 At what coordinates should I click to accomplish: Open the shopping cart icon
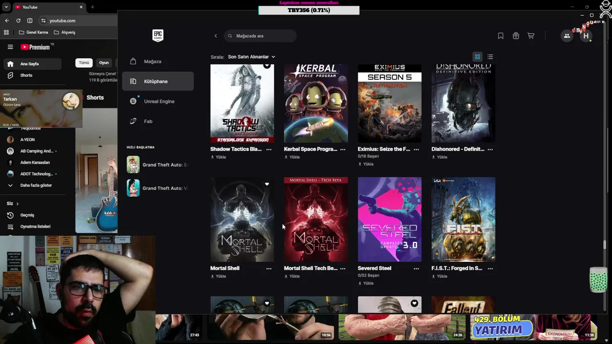tap(531, 36)
